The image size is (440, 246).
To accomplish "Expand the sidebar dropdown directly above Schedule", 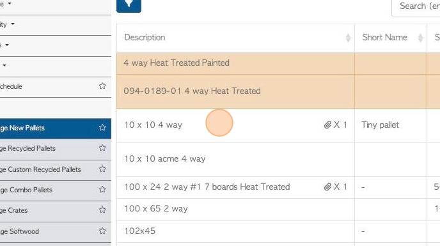I will point(4,65).
